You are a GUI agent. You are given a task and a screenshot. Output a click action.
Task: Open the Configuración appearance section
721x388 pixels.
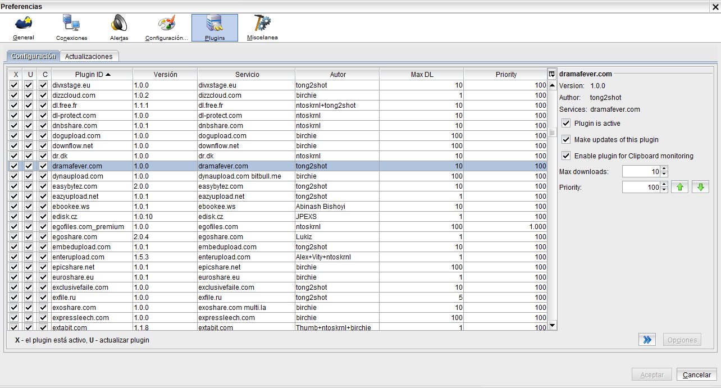[166, 28]
